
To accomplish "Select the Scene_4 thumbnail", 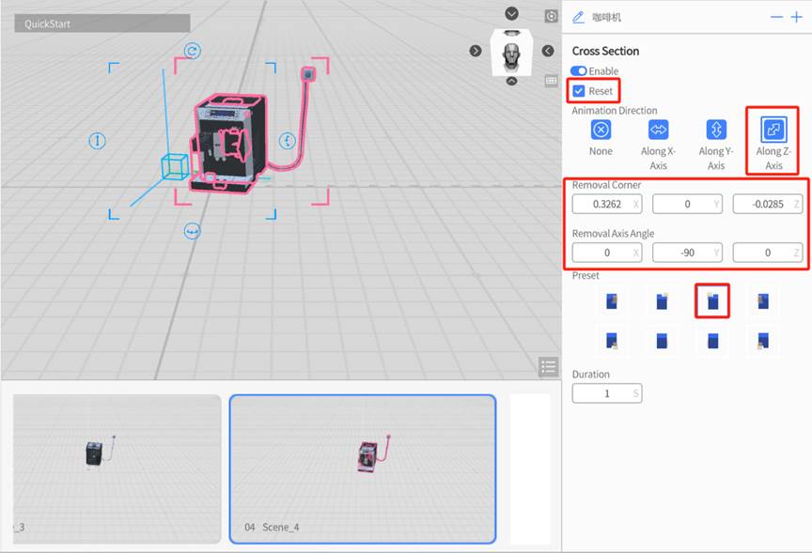I will tap(363, 468).
